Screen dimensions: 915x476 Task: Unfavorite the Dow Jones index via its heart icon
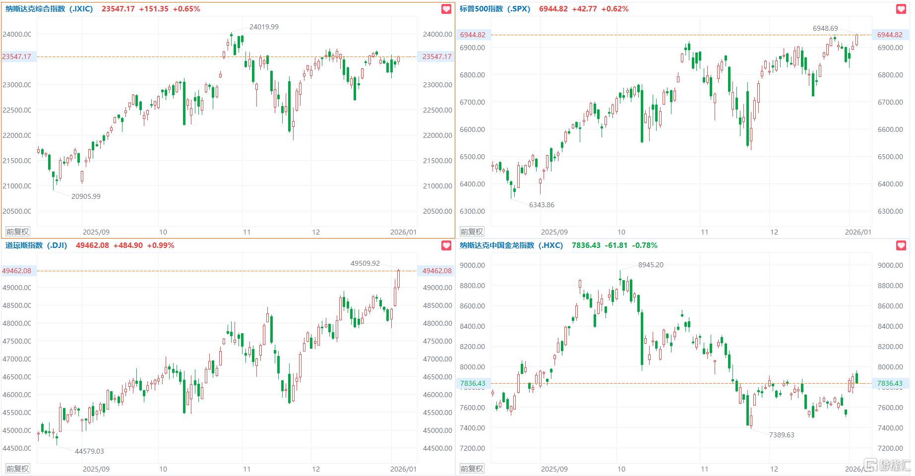coord(446,245)
